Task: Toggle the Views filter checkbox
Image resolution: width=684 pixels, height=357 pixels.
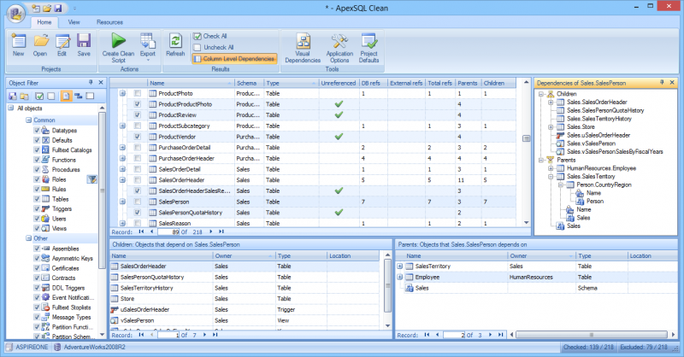Action: pos(36,228)
